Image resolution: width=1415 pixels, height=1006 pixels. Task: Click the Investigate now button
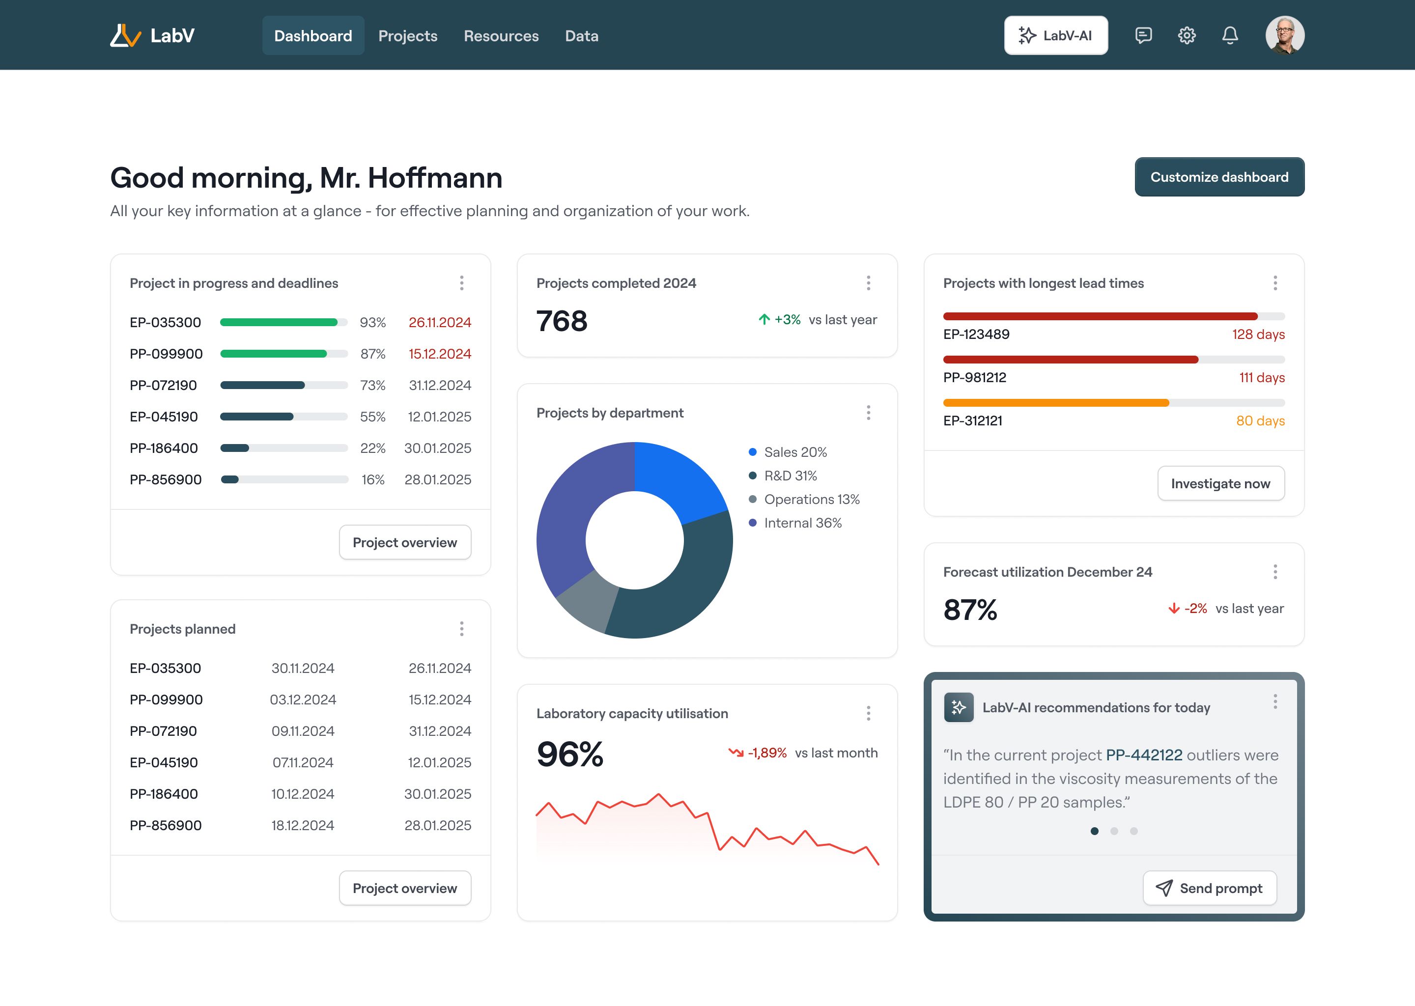pyautogui.click(x=1220, y=483)
